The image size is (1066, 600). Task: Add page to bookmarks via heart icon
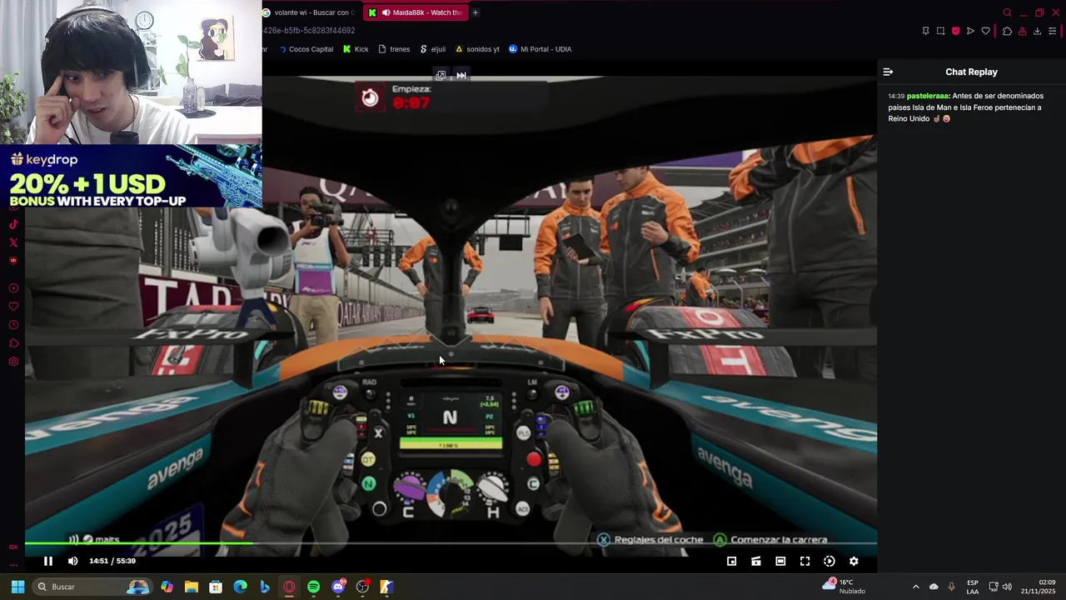pos(985,31)
